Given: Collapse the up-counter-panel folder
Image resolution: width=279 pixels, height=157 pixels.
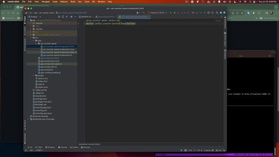Looking at the screenshot, I should pos(36,44).
